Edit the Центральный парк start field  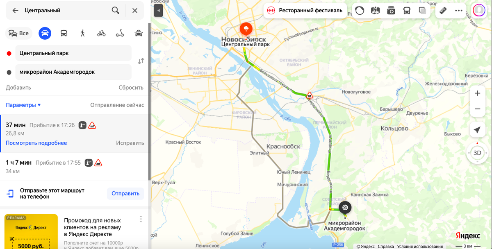tap(73, 53)
